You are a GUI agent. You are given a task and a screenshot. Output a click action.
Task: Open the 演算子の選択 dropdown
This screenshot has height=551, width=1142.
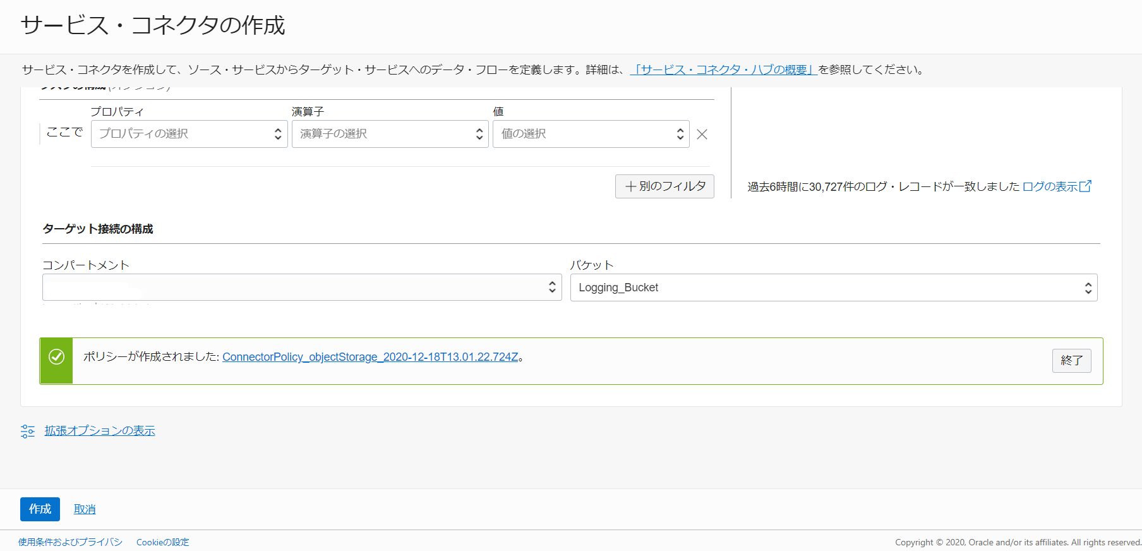pyautogui.click(x=390, y=134)
